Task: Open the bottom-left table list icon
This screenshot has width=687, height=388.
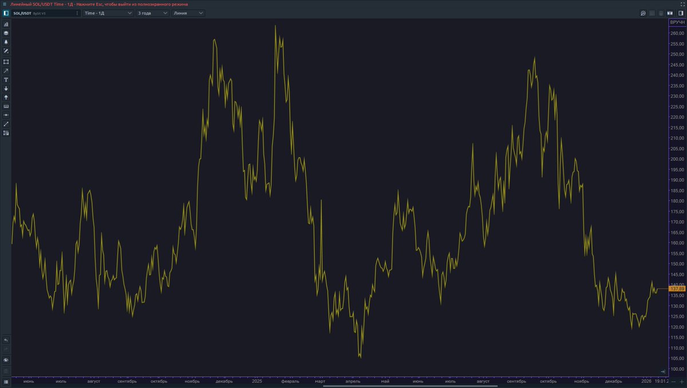Action: (x=6, y=381)
